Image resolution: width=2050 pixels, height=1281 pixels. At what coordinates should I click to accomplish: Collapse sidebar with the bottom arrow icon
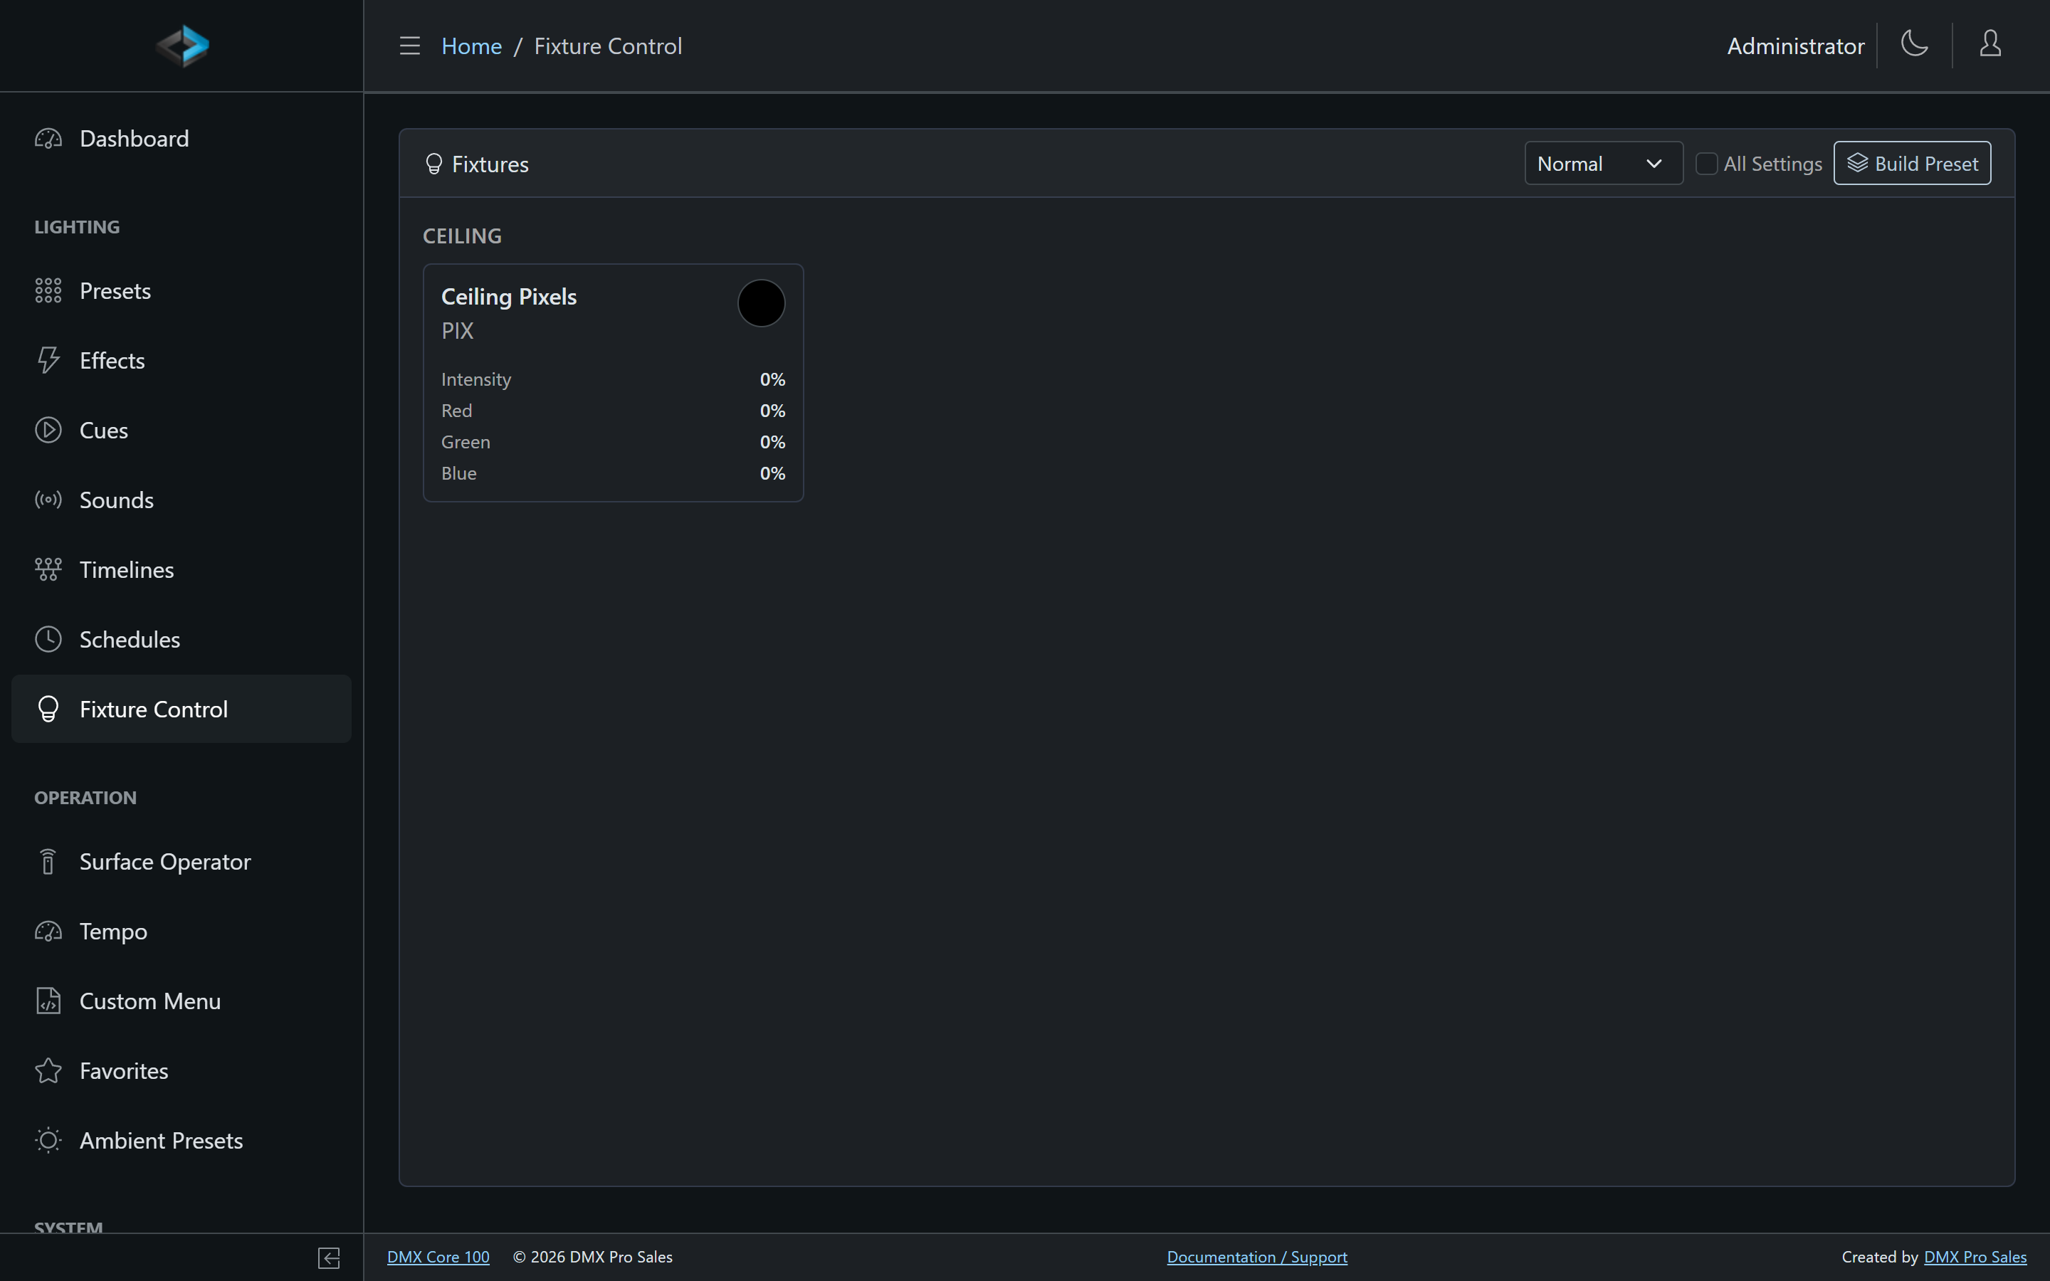point(329,1258)
